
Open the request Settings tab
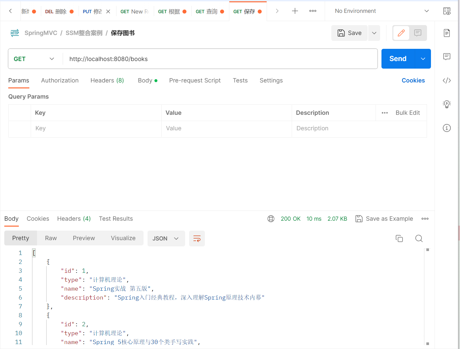point(271,80)
